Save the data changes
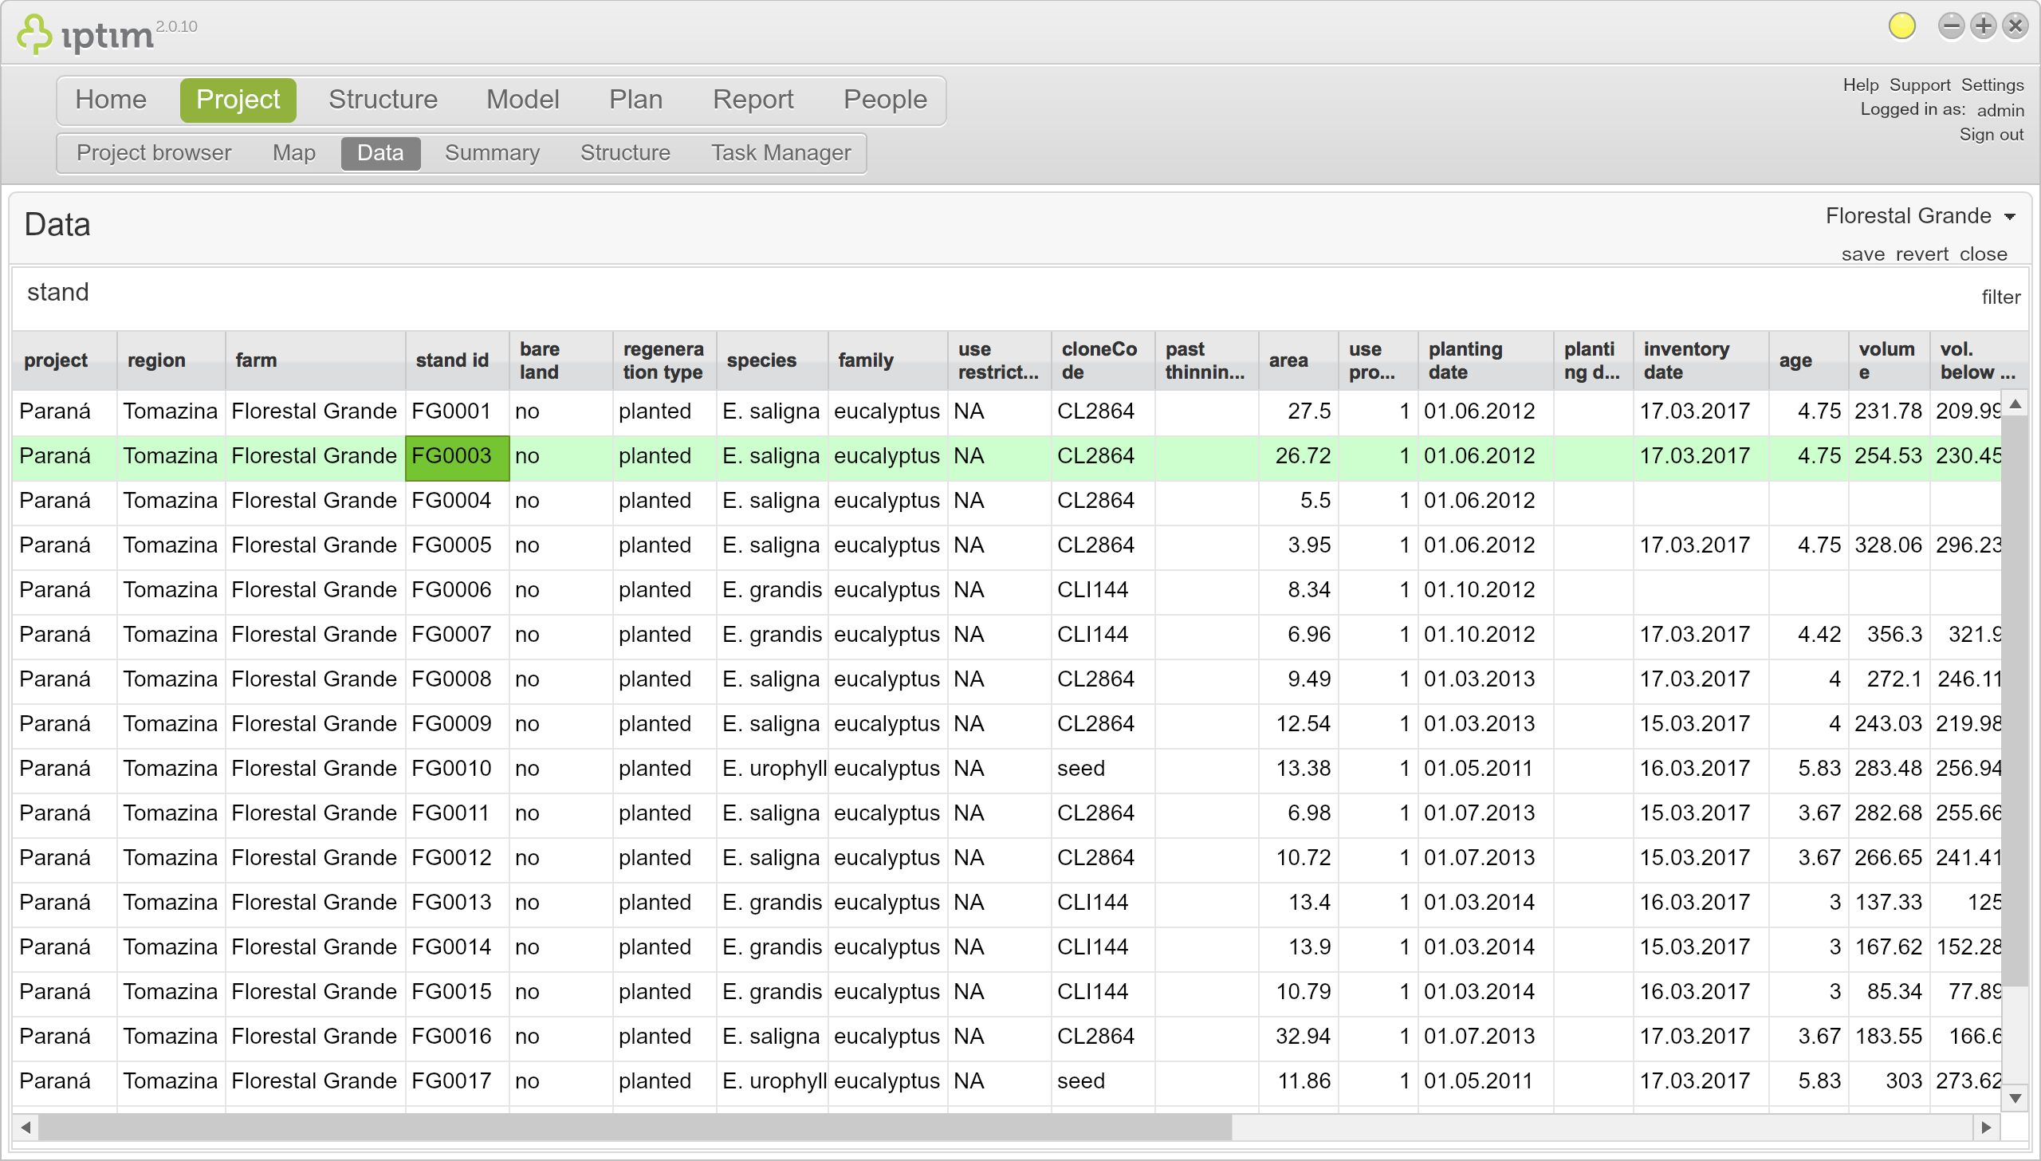 coord(1862,254)
